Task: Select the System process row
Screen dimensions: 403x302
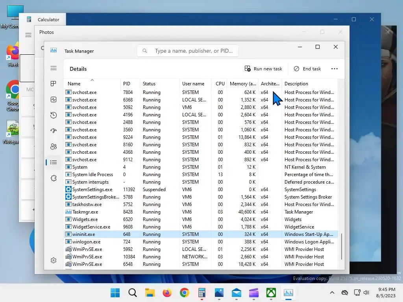Action: (x=201, y=167)
